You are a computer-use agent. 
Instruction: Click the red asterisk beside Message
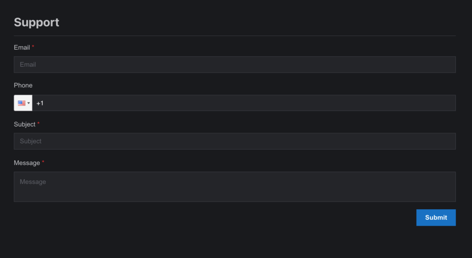click(x=43, y=162)
